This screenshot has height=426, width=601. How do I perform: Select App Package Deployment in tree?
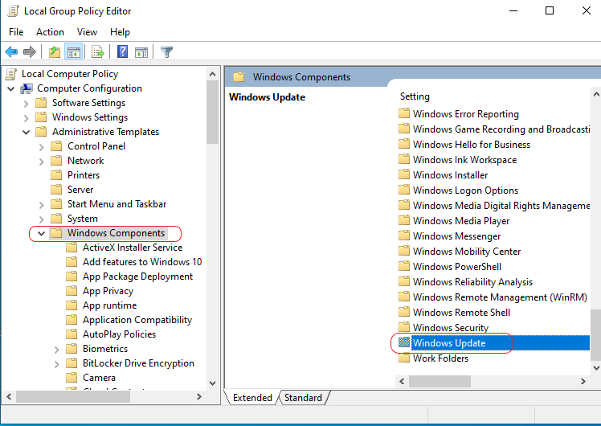pos(137,276)
